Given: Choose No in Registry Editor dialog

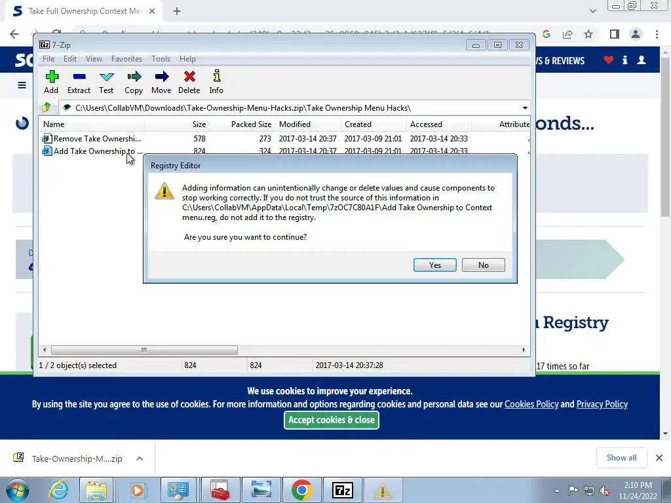Looking at the screenshot, I should click(x=483, y=265).
